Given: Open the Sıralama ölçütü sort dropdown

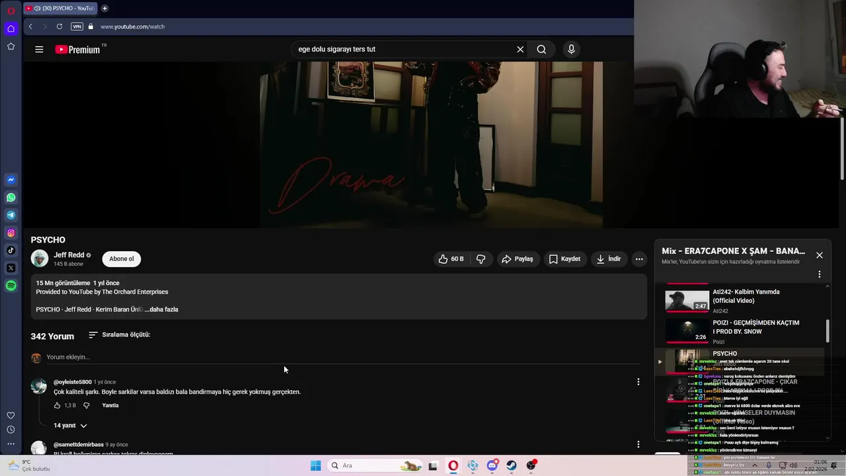Looking at the screenshot, I should (119, 335).
